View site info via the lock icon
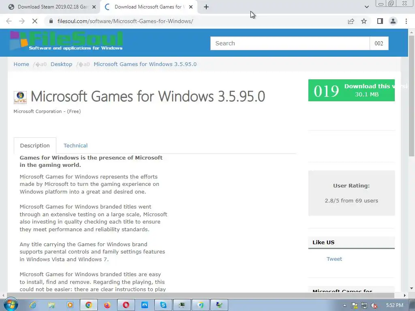Viewport: 415px width, 311px height. point(51,21)
